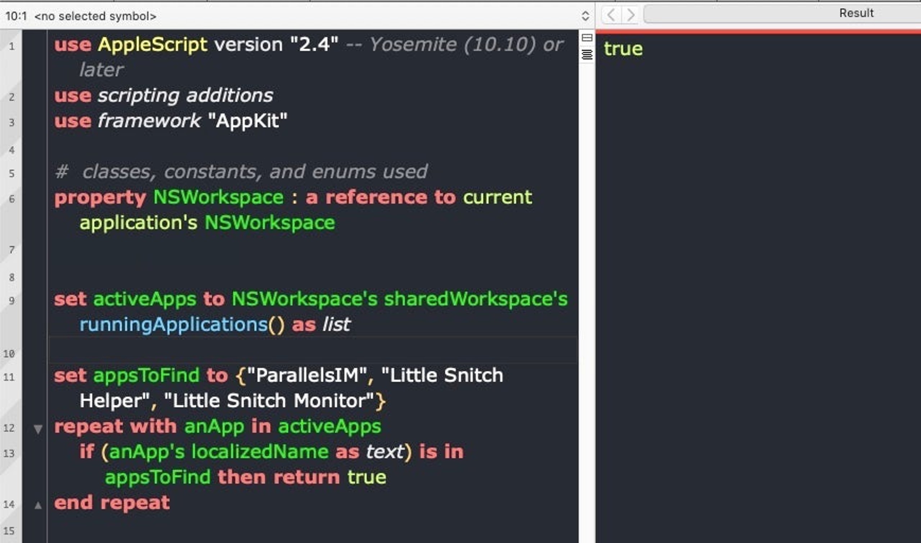The image size is (921, 543).
Task: Click the forward arrow in result pane
Action: pyautogui.click(x=630, y=15)
